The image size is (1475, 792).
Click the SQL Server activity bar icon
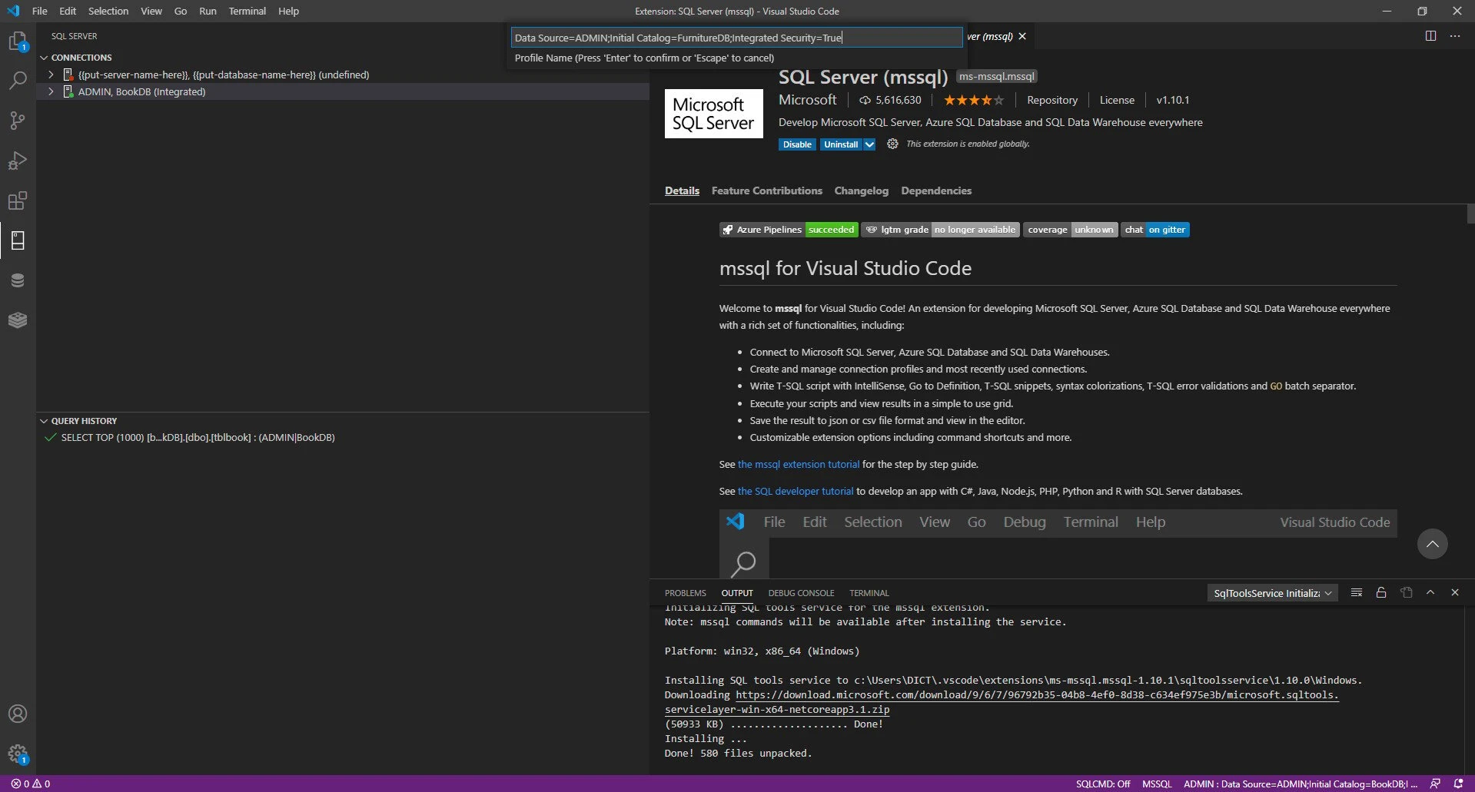pos(17,240)
